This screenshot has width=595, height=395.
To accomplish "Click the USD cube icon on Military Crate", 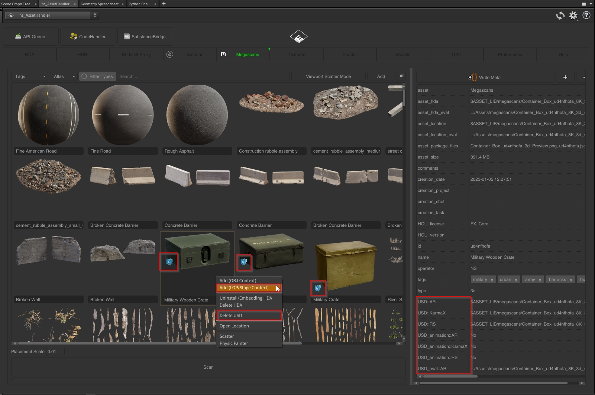I will [318, 288].
